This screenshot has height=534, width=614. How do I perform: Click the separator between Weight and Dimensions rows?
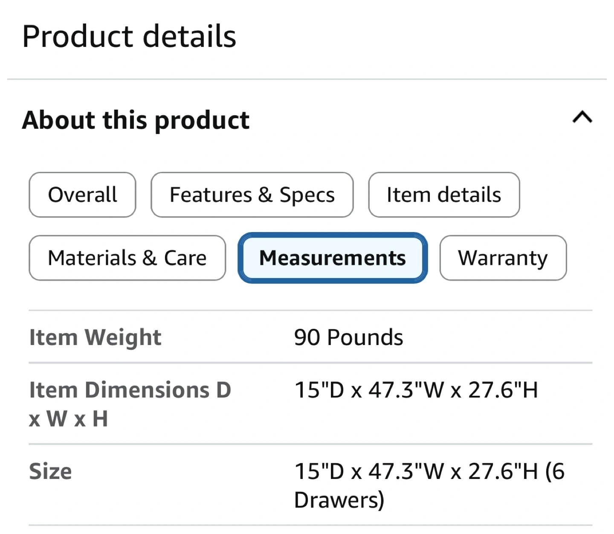310,363
